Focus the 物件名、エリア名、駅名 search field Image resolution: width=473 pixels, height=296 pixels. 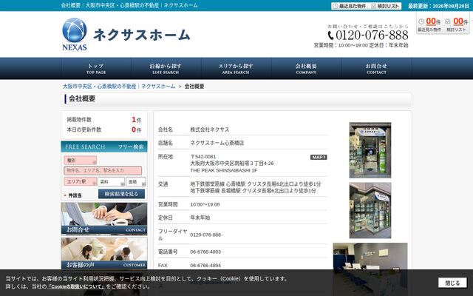[103, 171]
